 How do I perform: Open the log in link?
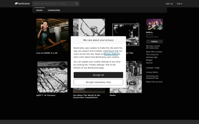click(179, 4)
